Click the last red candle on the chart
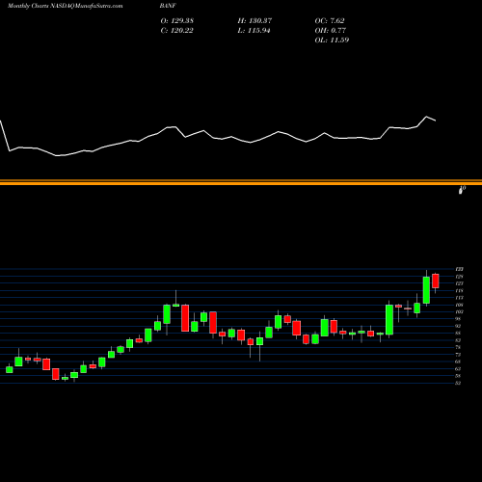Image resolution: width=482 pixels, height=482 pixels. click(x=436, y=281)
